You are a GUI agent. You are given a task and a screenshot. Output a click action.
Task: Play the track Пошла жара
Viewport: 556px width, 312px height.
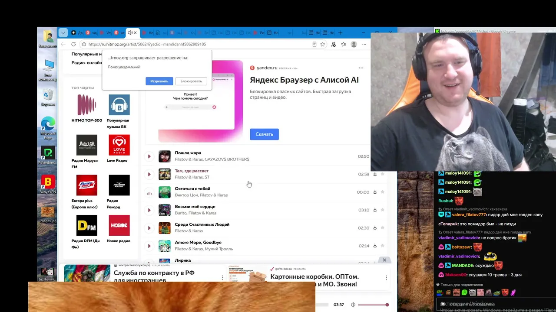point(149,156)
